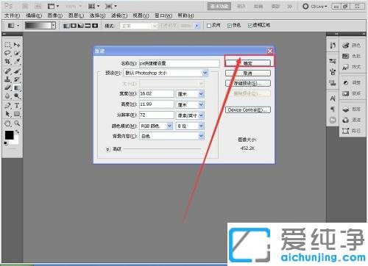
Task: Select the Zoom tool
Action: [x=17, y=123]
